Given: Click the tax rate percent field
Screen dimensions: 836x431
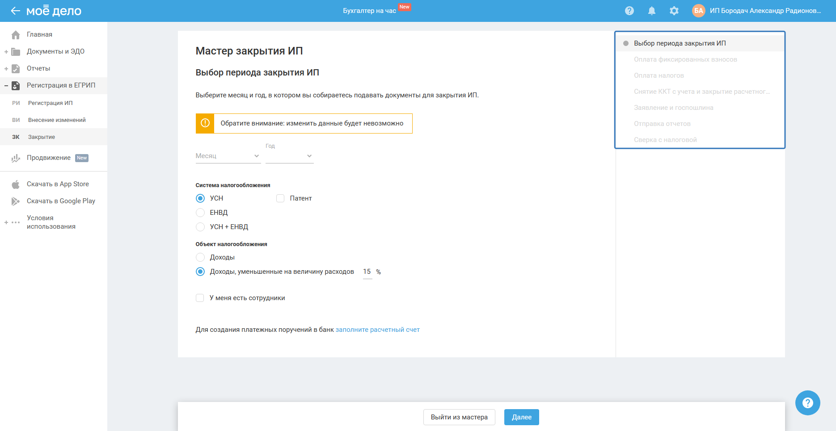Looking at the screenshot, I should click(367, 272).
